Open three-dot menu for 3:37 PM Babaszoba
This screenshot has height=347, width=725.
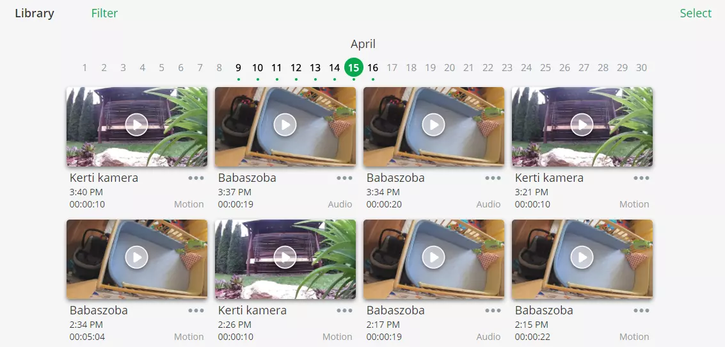(x=344, y=178)
